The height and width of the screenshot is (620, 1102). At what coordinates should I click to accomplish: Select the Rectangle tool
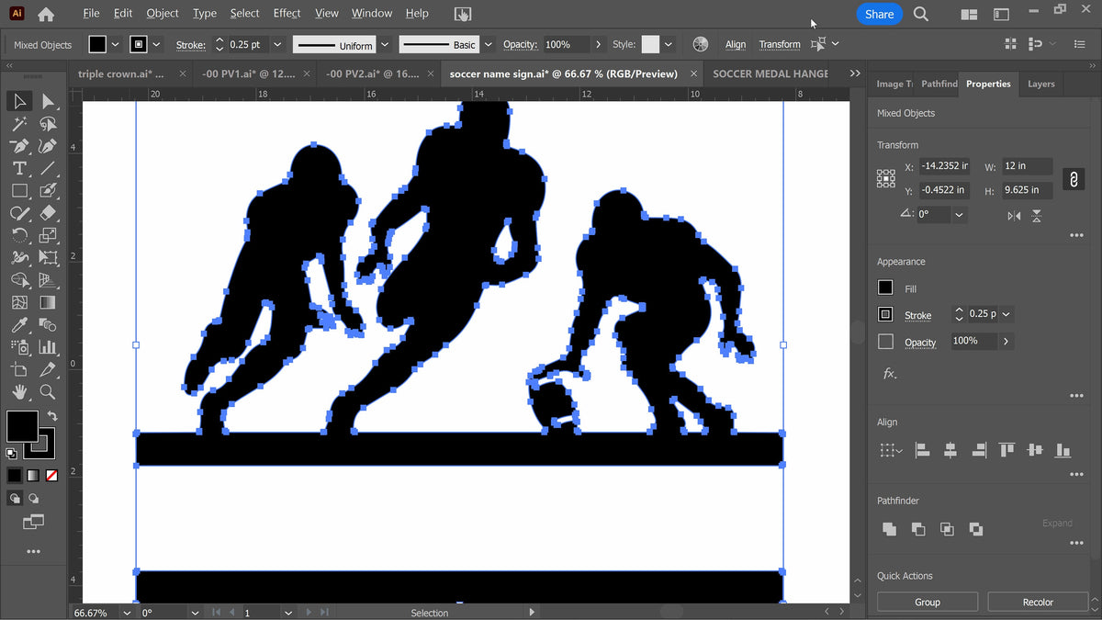tap(19, 191)
